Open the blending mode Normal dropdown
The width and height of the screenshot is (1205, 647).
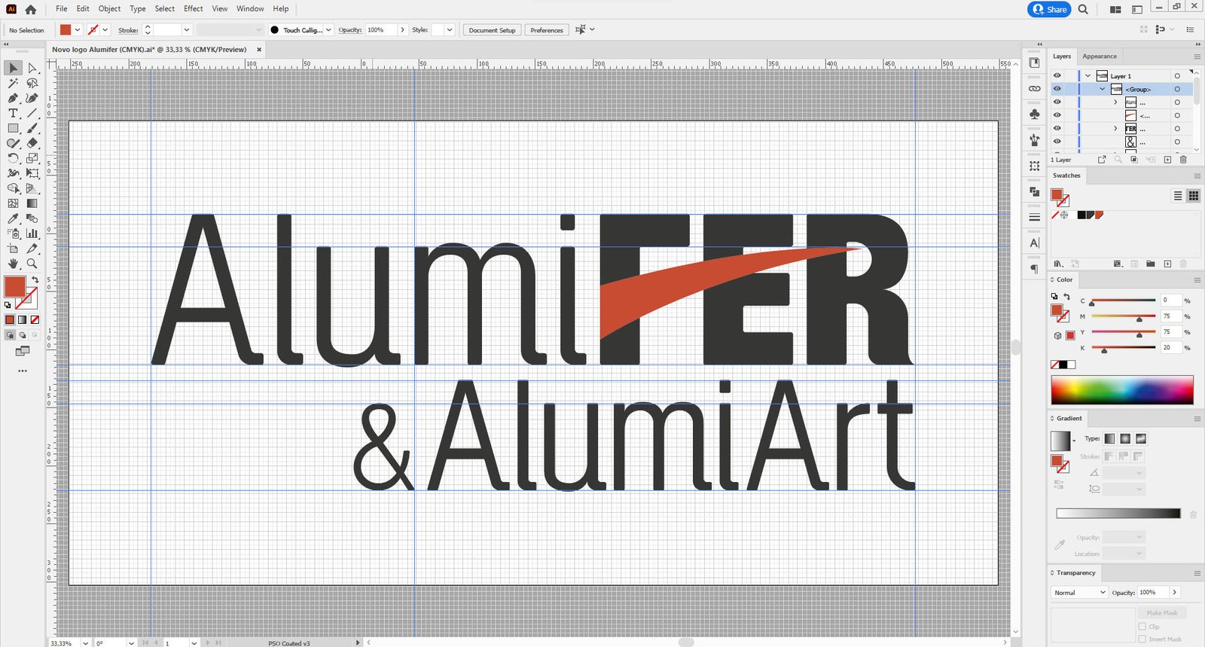coord(1079,593)
